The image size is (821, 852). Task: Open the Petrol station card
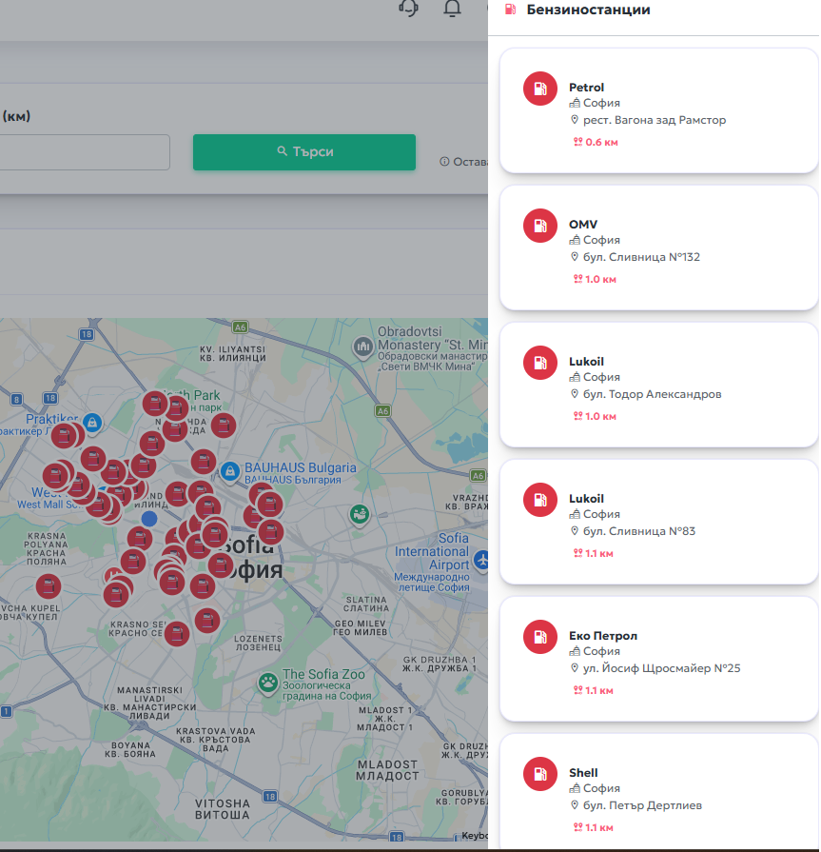click(x=658, y=110)
